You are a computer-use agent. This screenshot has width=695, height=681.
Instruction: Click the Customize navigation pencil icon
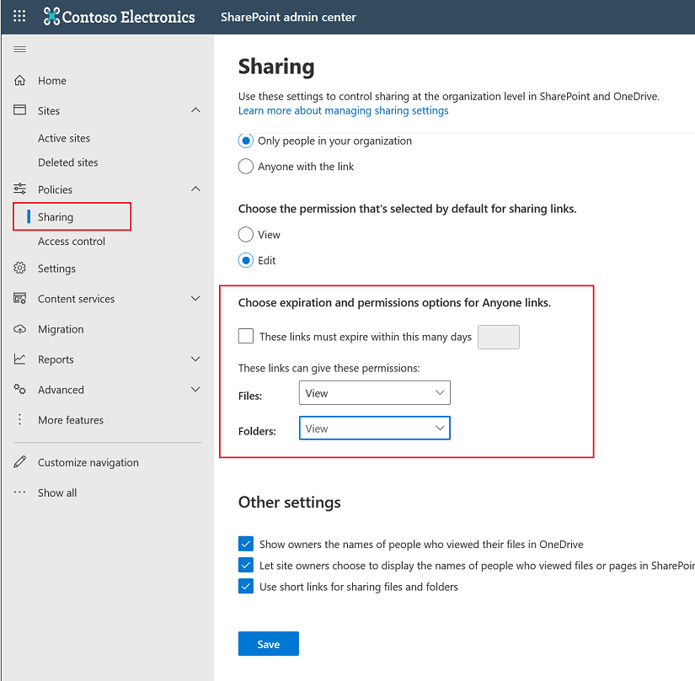(19, 462)
